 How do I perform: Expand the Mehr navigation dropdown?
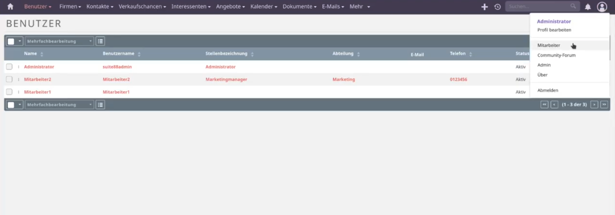pyautogui.click(x=360, y=7)
